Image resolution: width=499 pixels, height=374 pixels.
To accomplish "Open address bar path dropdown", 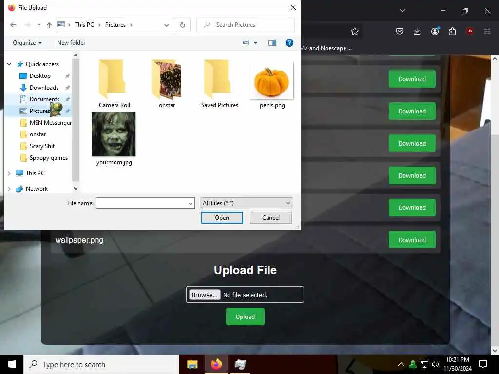I will coord(167,25).
